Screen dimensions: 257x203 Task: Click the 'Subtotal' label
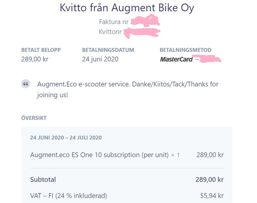pyautogui.click(x=43, y=180)
